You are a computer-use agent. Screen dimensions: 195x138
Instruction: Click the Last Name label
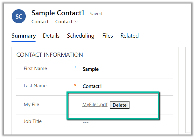click(x=35, y=86)
